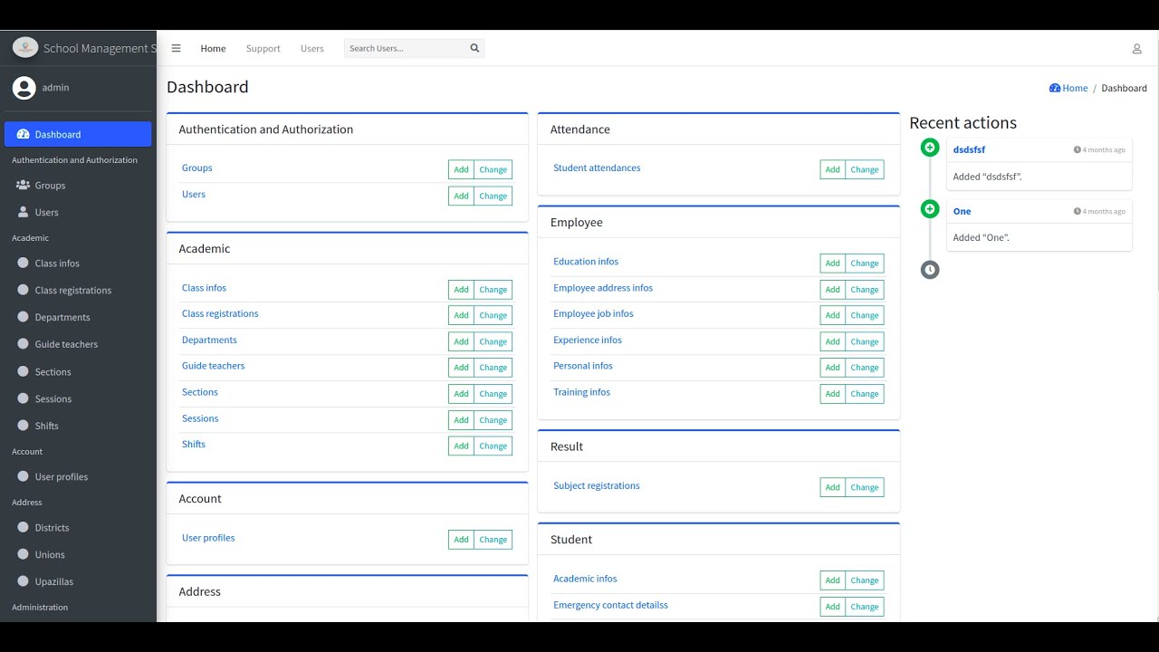Click the Employee card heading

[577, 222]
